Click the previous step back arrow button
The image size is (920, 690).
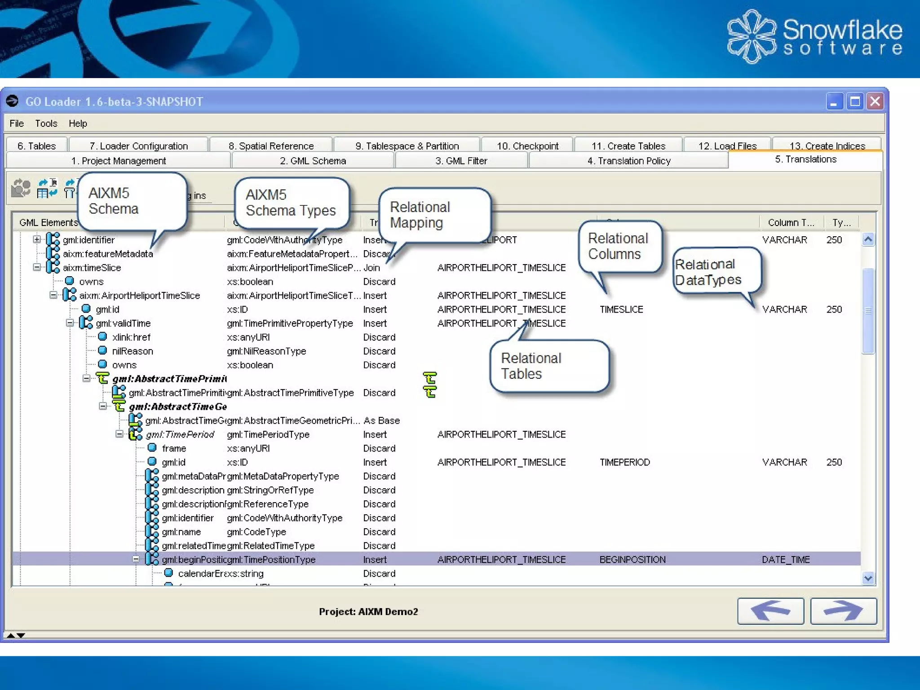pos(770,611)
